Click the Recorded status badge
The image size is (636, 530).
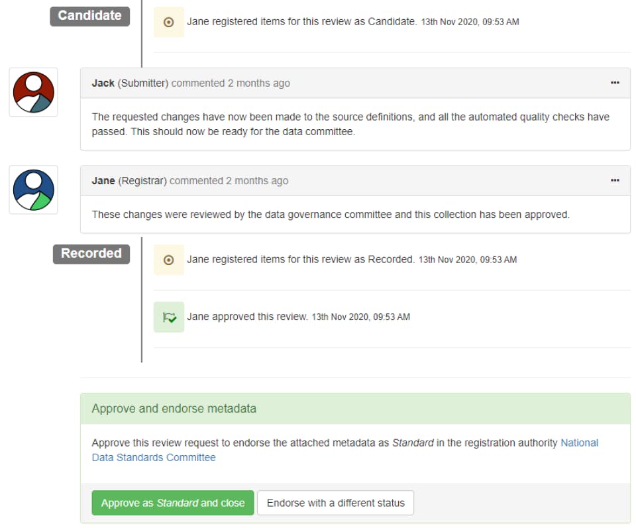(x=91, y=254)
